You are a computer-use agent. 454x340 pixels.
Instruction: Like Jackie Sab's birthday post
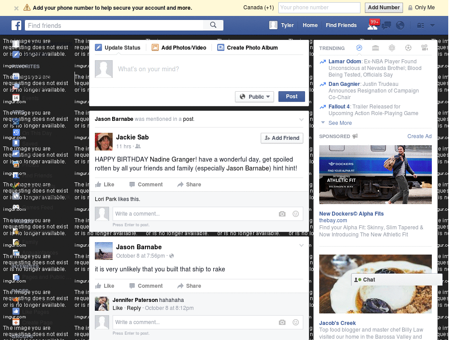105,185
